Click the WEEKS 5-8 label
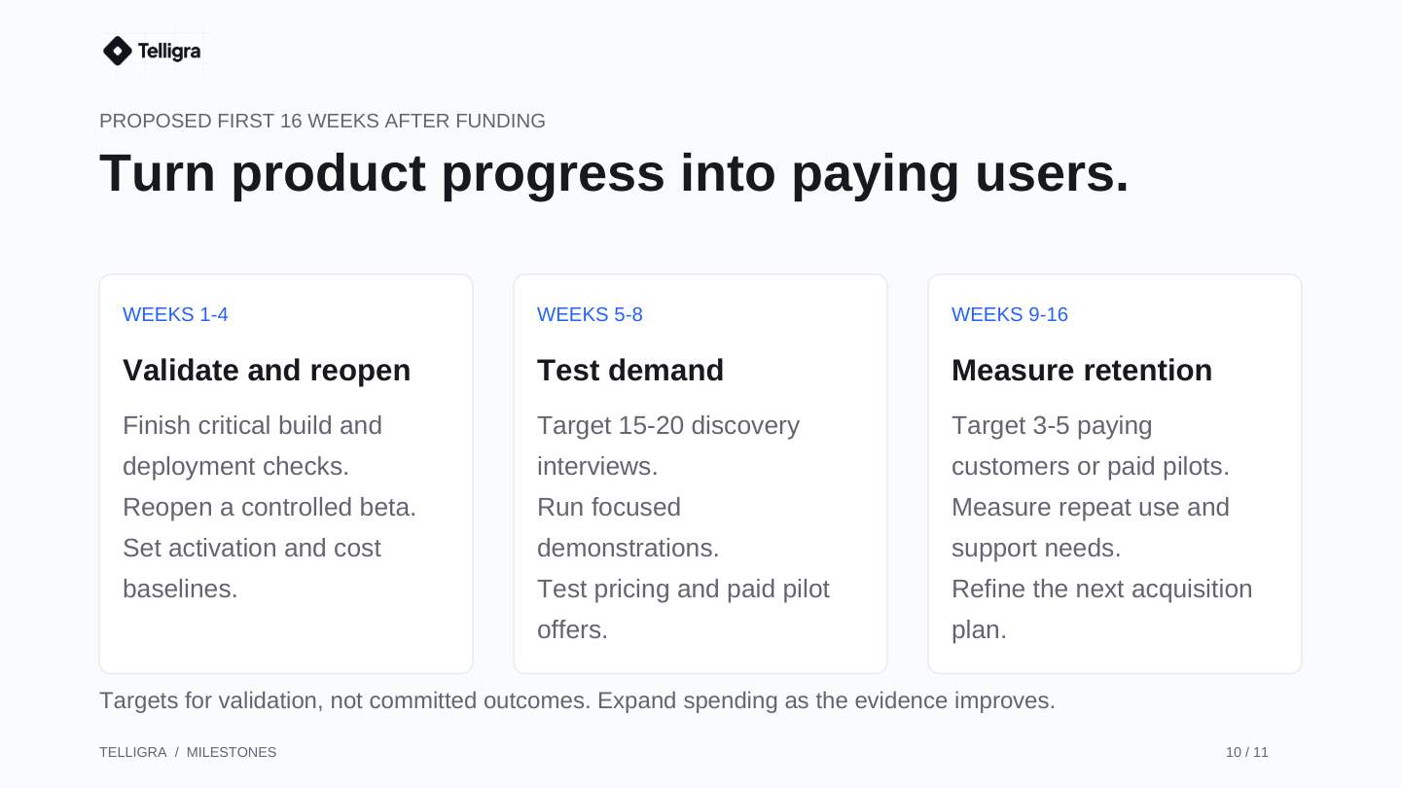 tap(590, 314)
